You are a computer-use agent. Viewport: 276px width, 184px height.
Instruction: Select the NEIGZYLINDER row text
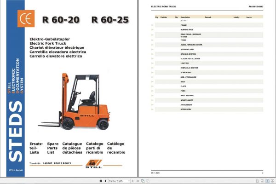pyautogui.click(x=187, y=100)
